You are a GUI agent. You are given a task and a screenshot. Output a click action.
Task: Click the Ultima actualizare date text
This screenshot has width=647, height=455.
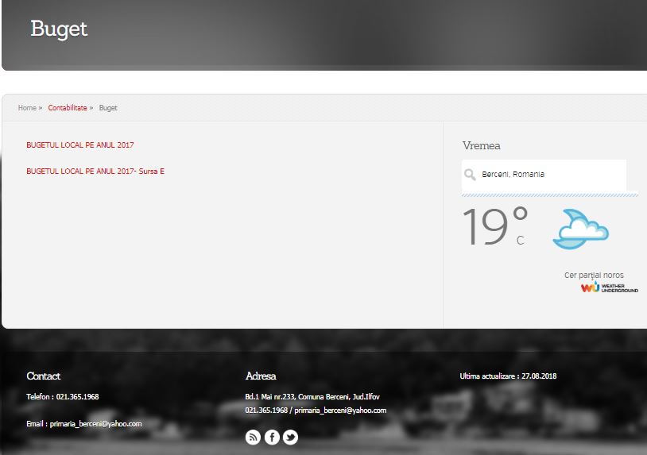click(x=508, y=376)
